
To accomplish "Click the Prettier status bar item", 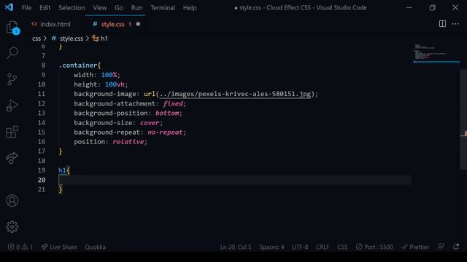I will coord(415,247).
